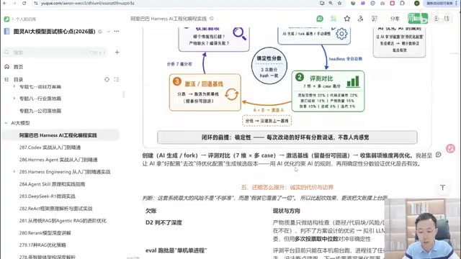461x259 pixels.
Task: Click the colorful shield browser extension icon
Action: 353,3
